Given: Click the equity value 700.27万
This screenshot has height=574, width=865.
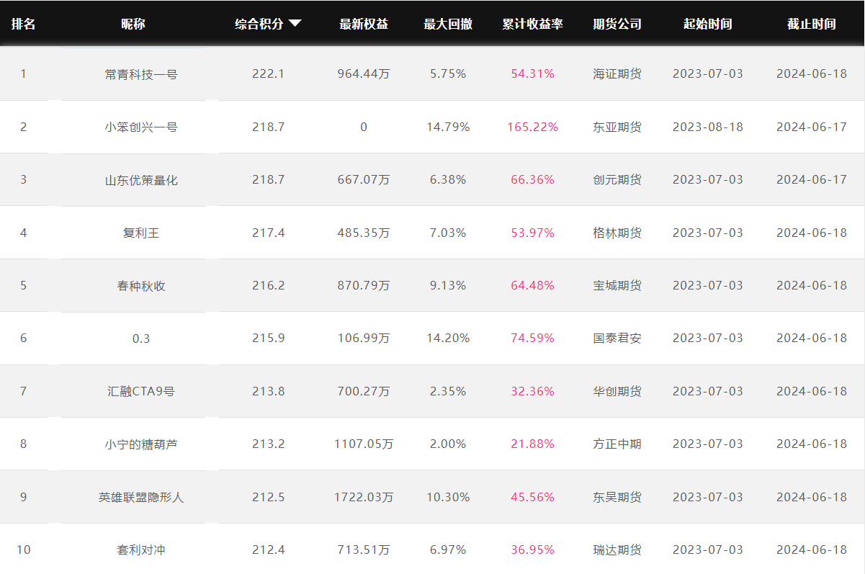Looking at the screenshot, I should (x=364, y=392).
